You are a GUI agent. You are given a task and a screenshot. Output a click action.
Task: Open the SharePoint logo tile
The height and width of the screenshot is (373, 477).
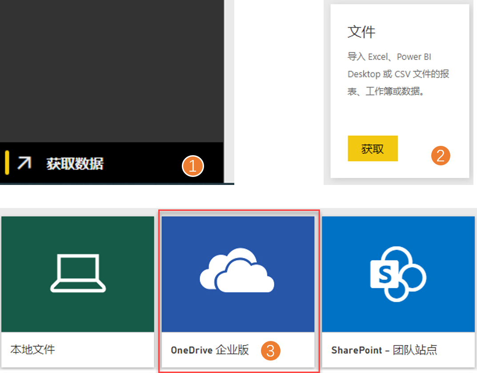click(398, 274)
